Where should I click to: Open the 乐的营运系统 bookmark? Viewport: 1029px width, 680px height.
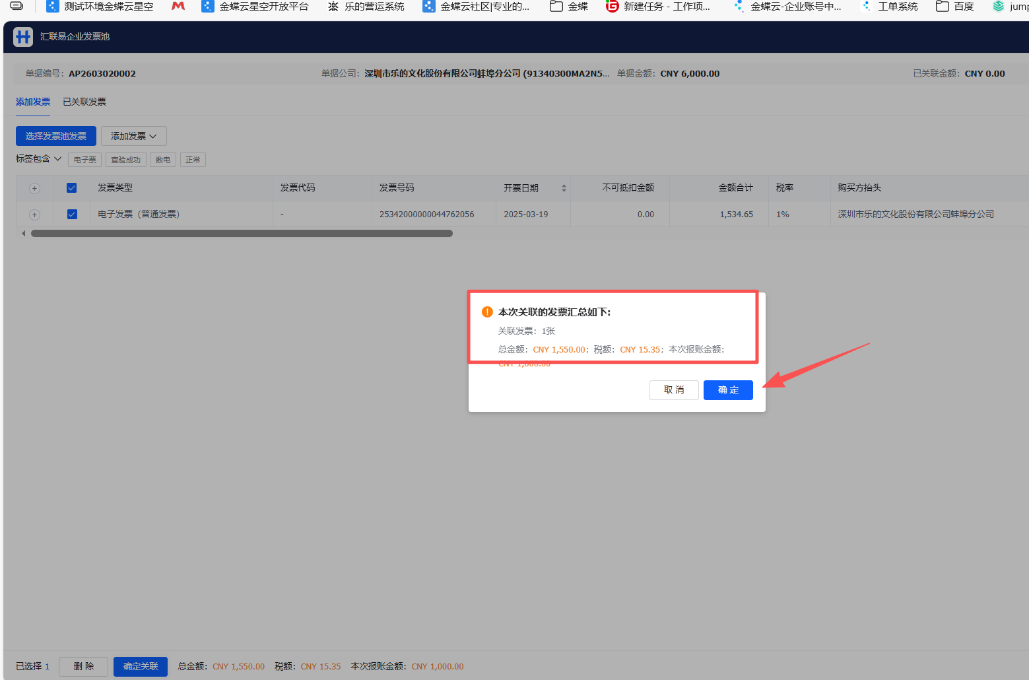tap(366, 7)
